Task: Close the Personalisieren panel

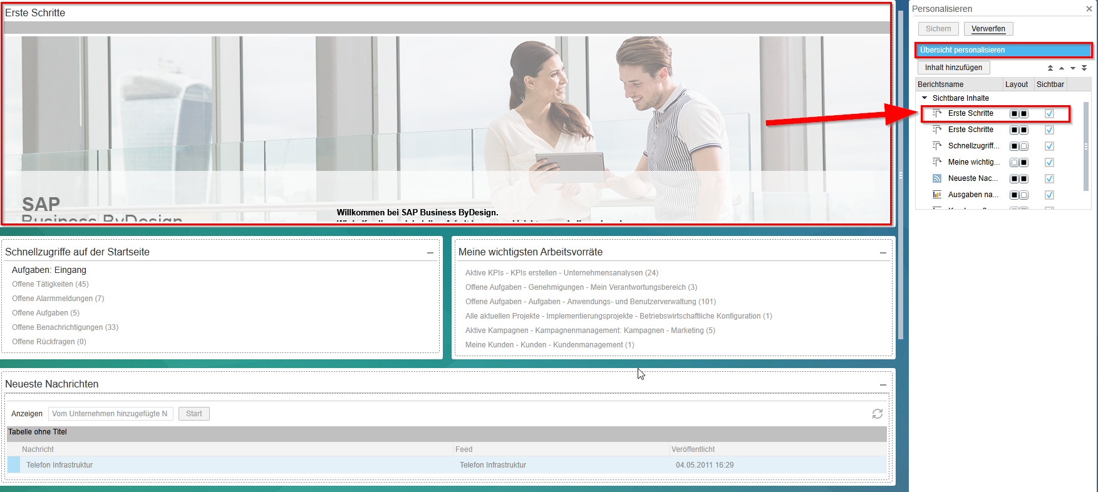Action: pyautogui.click(x=1089, y=9)
